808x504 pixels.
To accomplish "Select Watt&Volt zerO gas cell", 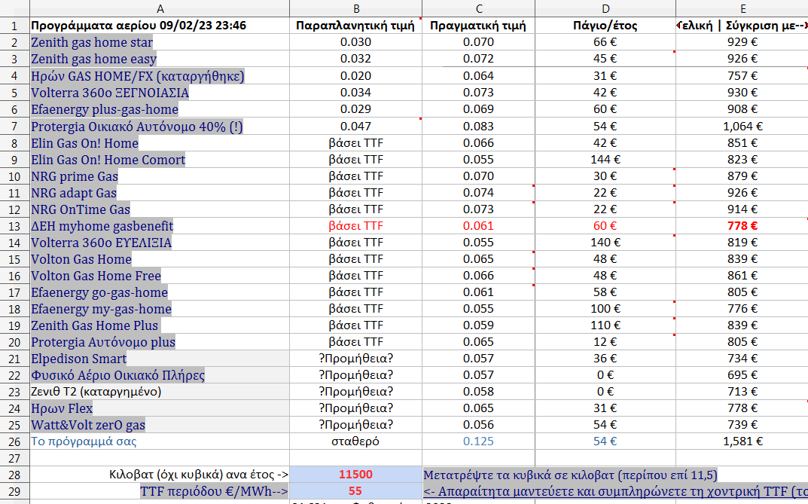I will (x=160, y=425).
